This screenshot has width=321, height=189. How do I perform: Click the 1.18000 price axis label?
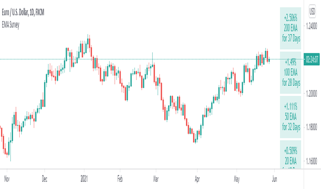tap(311, 127)
